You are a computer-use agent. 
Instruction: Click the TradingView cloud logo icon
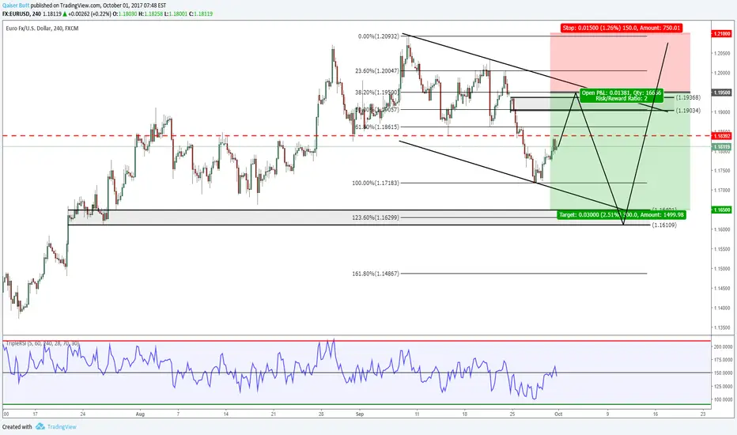40,426
